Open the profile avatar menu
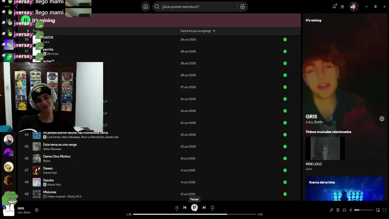Image resolution: width=389 pixels, height=219 pixels. click(353, 6)
